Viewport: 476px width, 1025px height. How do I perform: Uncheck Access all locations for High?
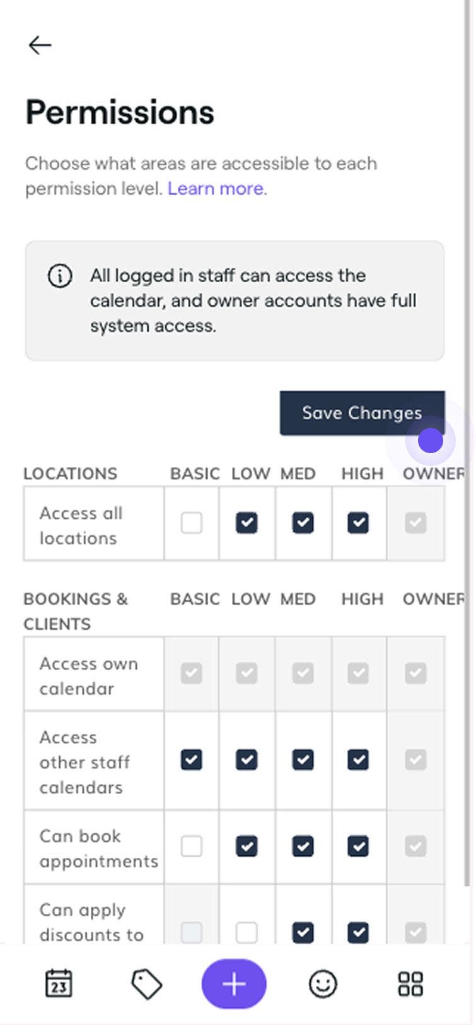[x=358, y=523]
